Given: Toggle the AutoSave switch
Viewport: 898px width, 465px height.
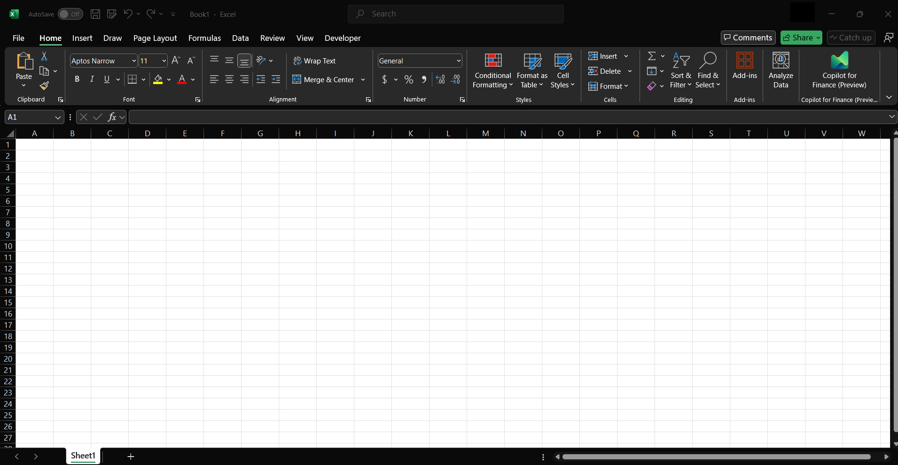Looking at the screenshot, I should [x=70, y=14].
